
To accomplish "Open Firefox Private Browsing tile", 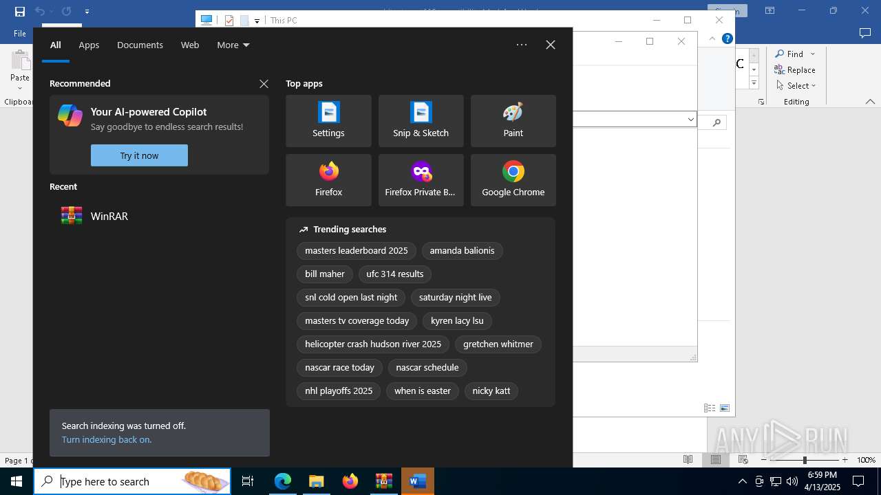I will pos(421,180).
